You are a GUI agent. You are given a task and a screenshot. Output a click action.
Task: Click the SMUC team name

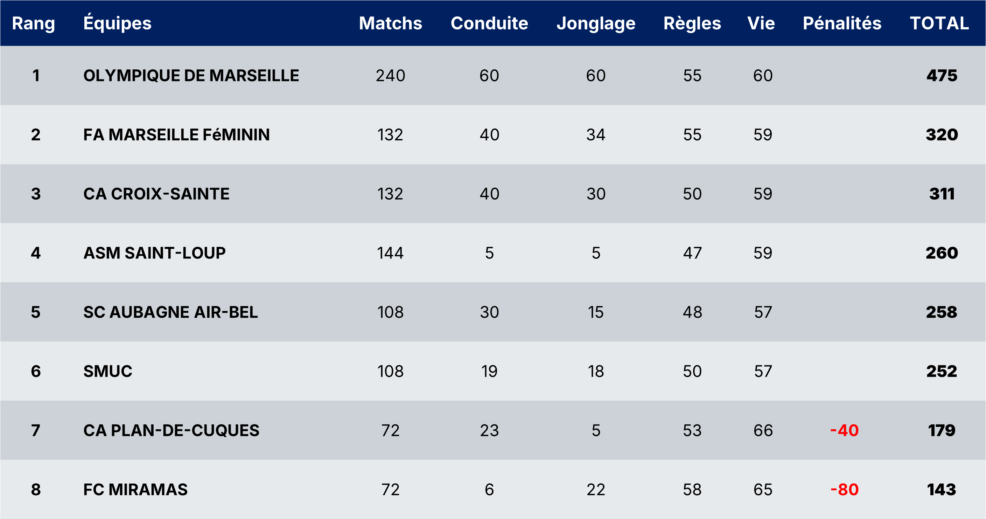(x=107, y=371)
